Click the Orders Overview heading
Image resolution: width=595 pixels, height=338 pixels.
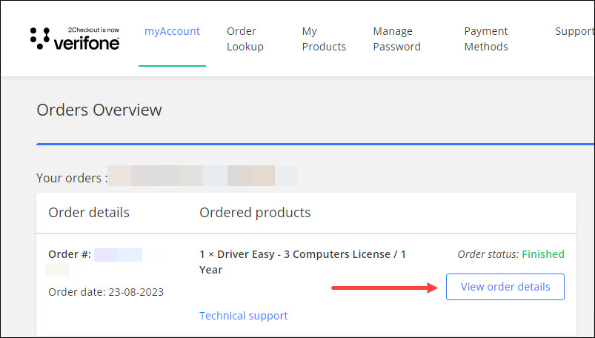coord(99,110)
